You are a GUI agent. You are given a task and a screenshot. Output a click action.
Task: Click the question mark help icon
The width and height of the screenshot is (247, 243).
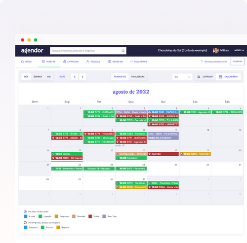point(202,62)
